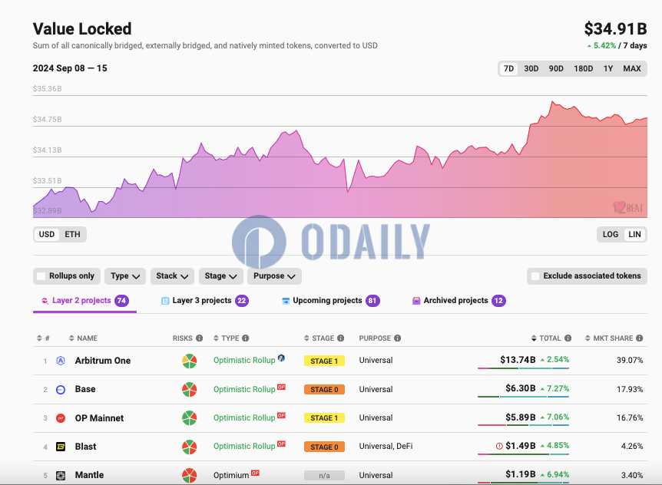
Task: Click the Arbitrum One logo icon
Action: [61, 361]
